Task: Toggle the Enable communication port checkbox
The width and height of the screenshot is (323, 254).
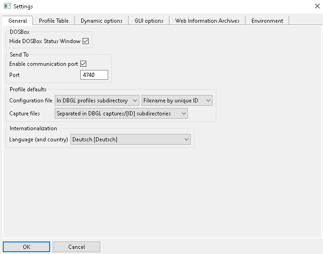Action: click(x=84, y=64)
